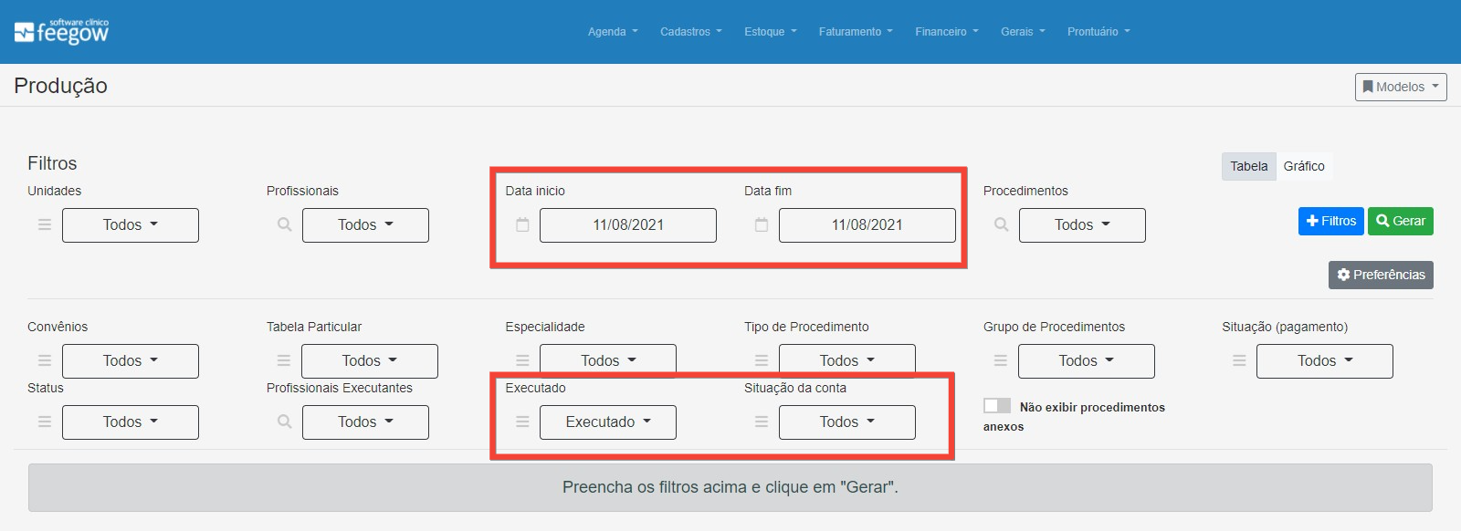Viewport: 1461px width, 531px height.
Task: Open the Profissionais Todos dropdown
Action: click(x=365, y=225)
